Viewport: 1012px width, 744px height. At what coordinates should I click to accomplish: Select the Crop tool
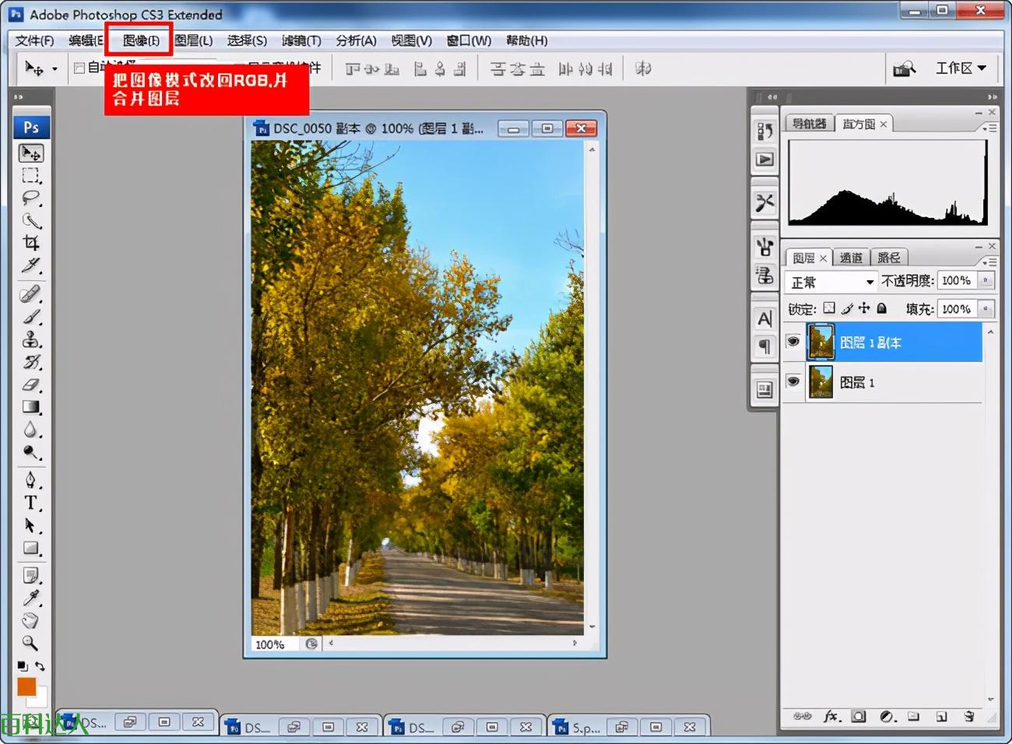(x=31, y=243)
